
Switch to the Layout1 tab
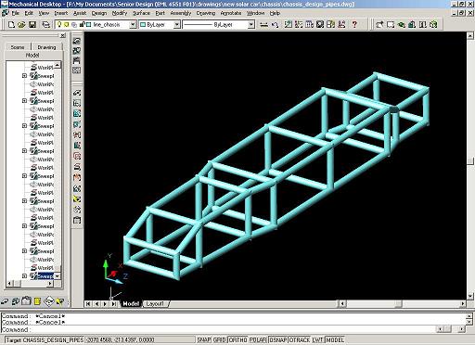coord(155,304)
